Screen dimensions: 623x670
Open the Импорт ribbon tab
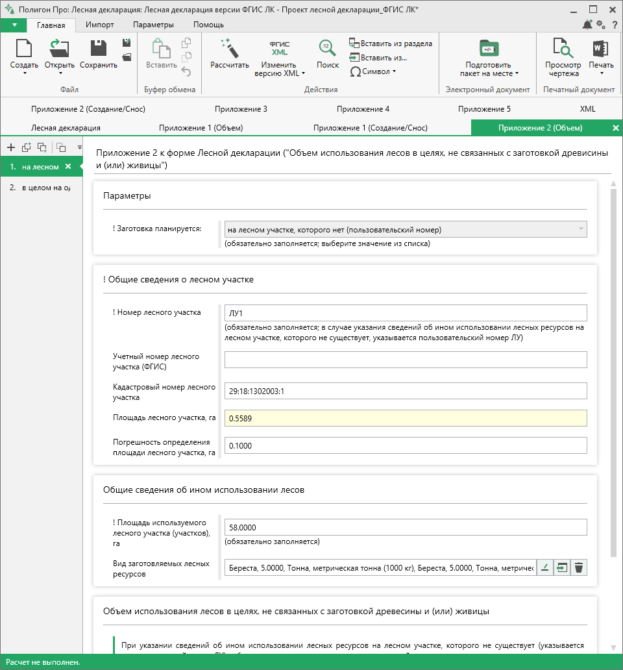click(x=100, y=25)
